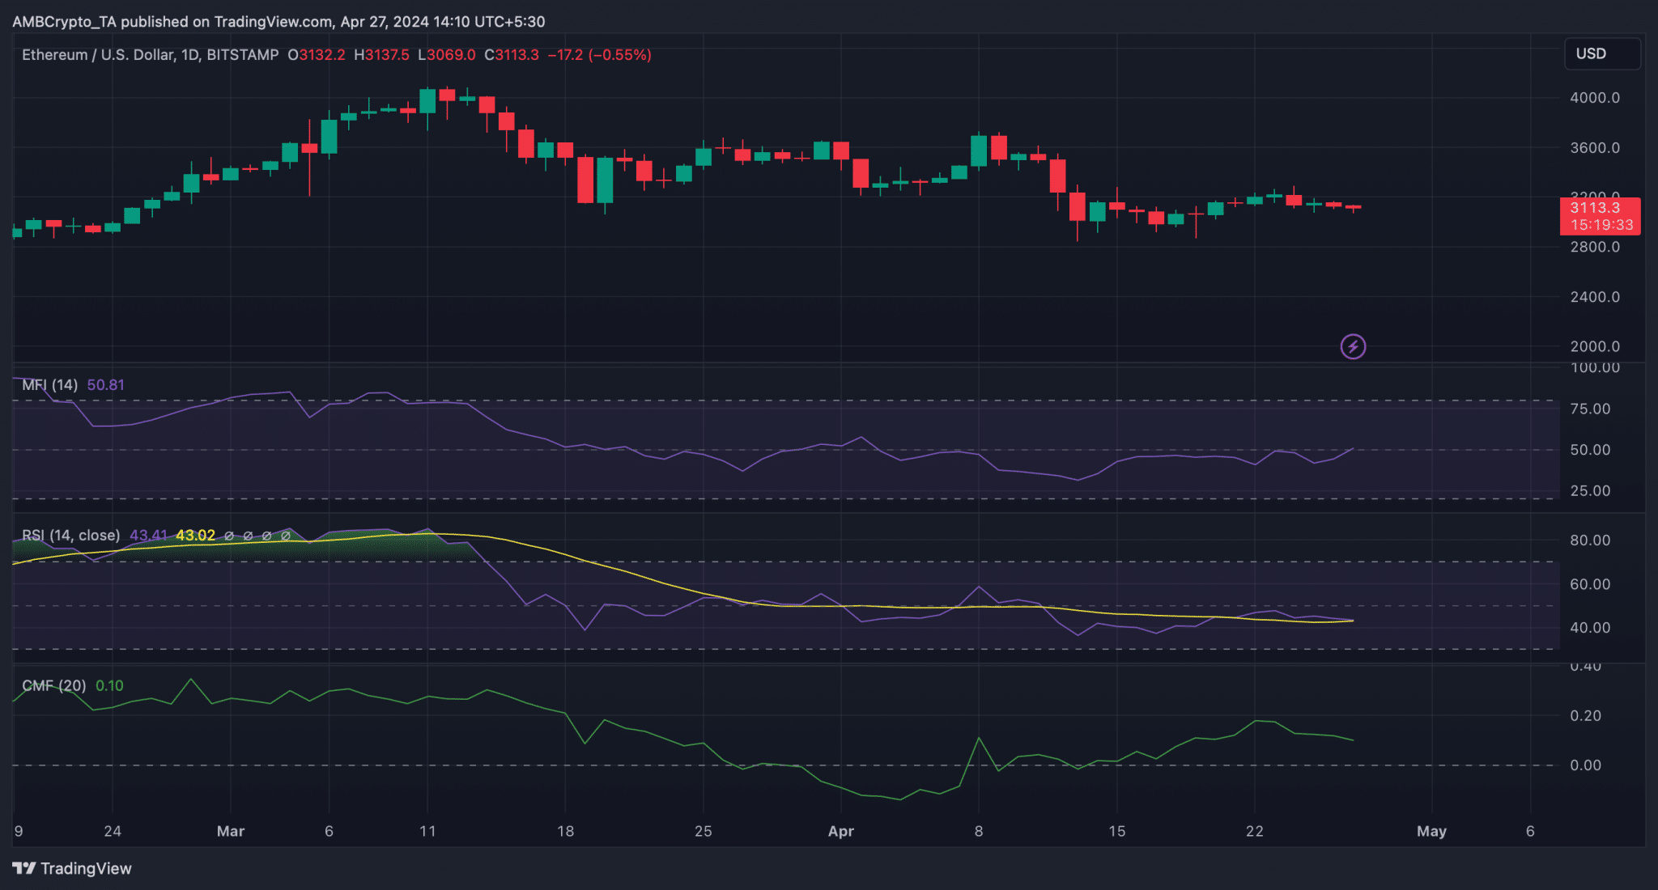Click the Mar label on time axis
The image size is (1658, 890).
(231, 831)
